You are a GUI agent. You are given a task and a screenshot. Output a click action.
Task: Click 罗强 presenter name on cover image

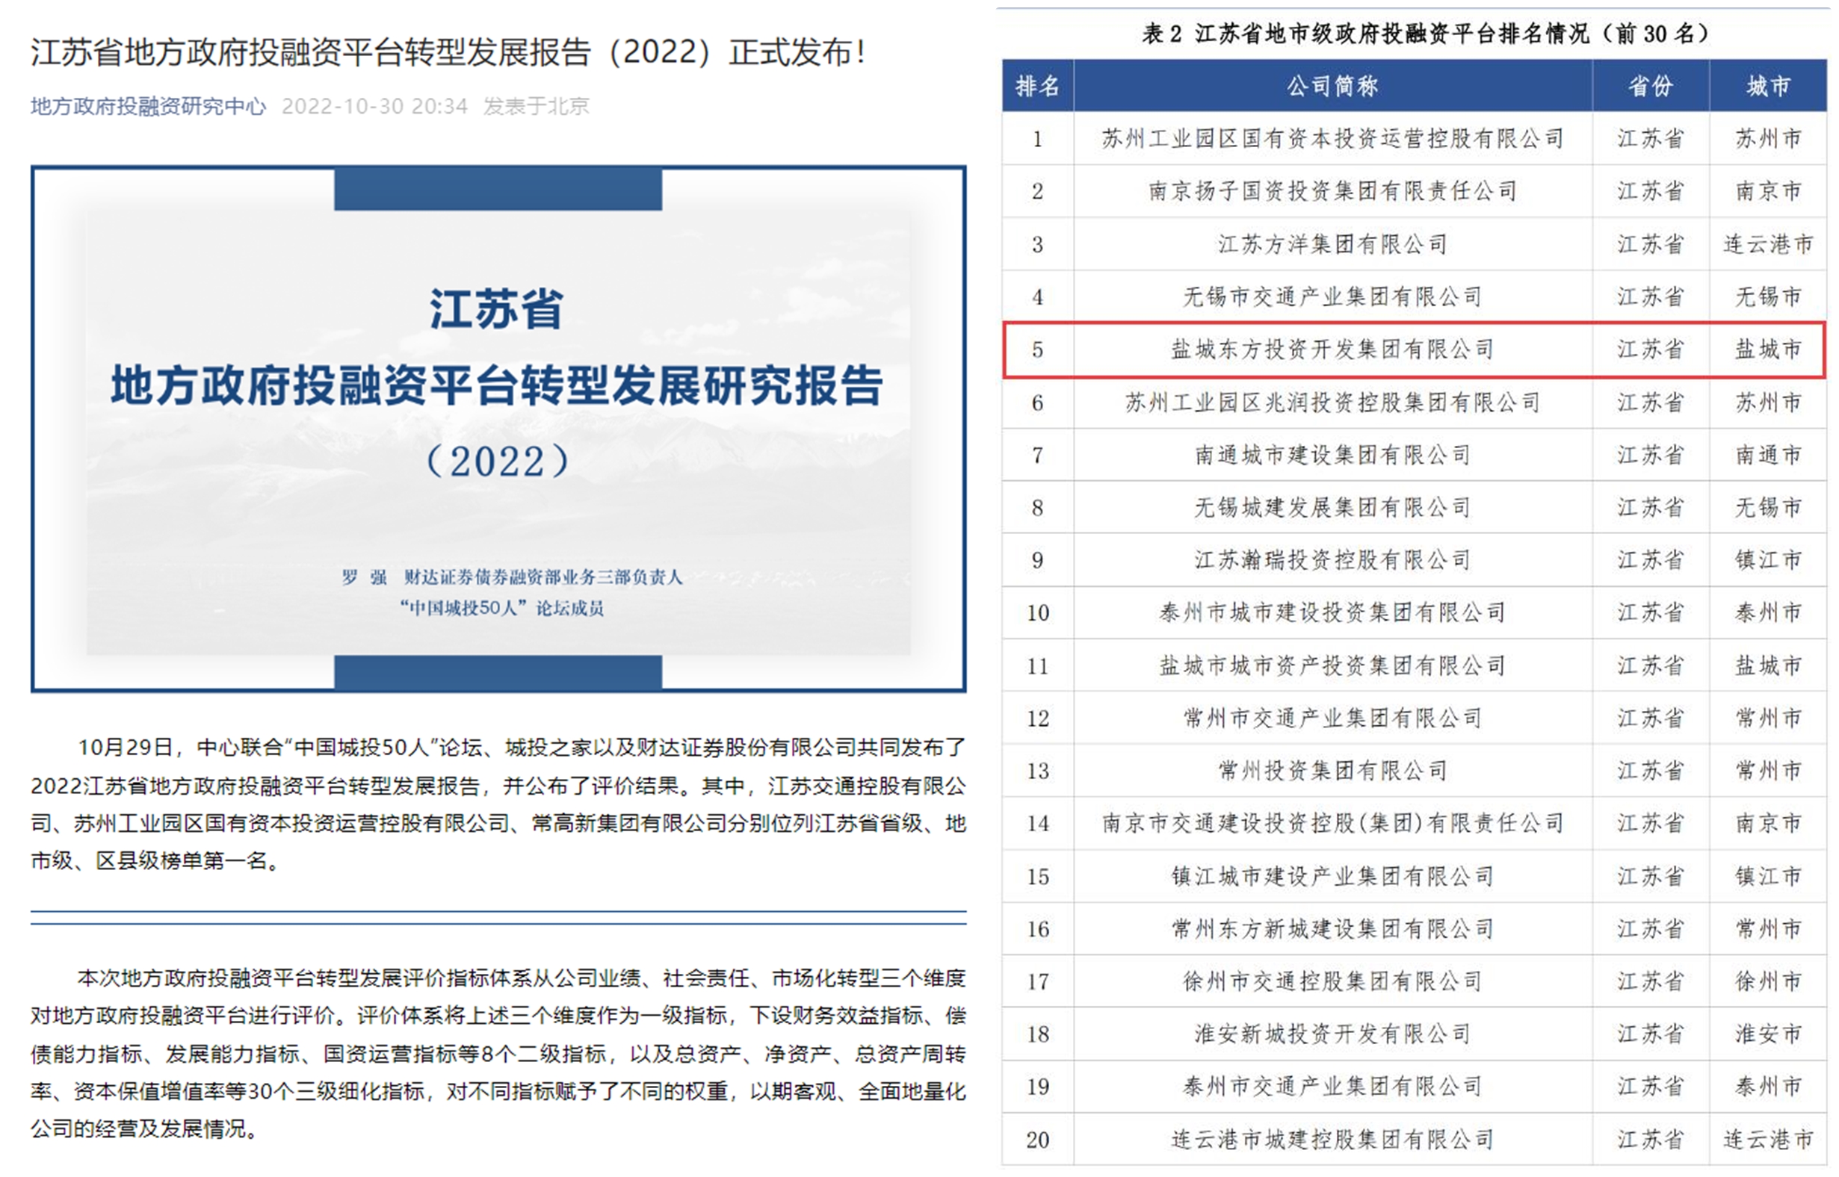(364, 577)
